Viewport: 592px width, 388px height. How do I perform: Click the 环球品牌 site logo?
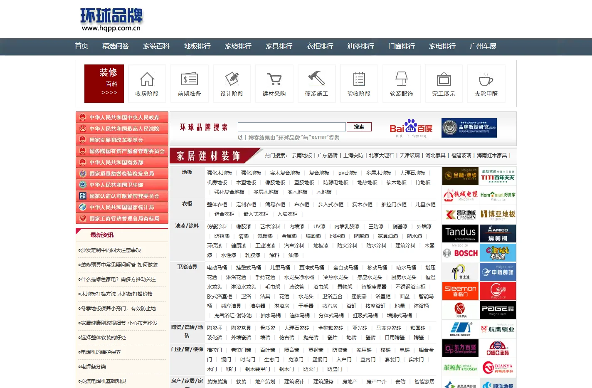pyautogui.click(x=111, y=20)
